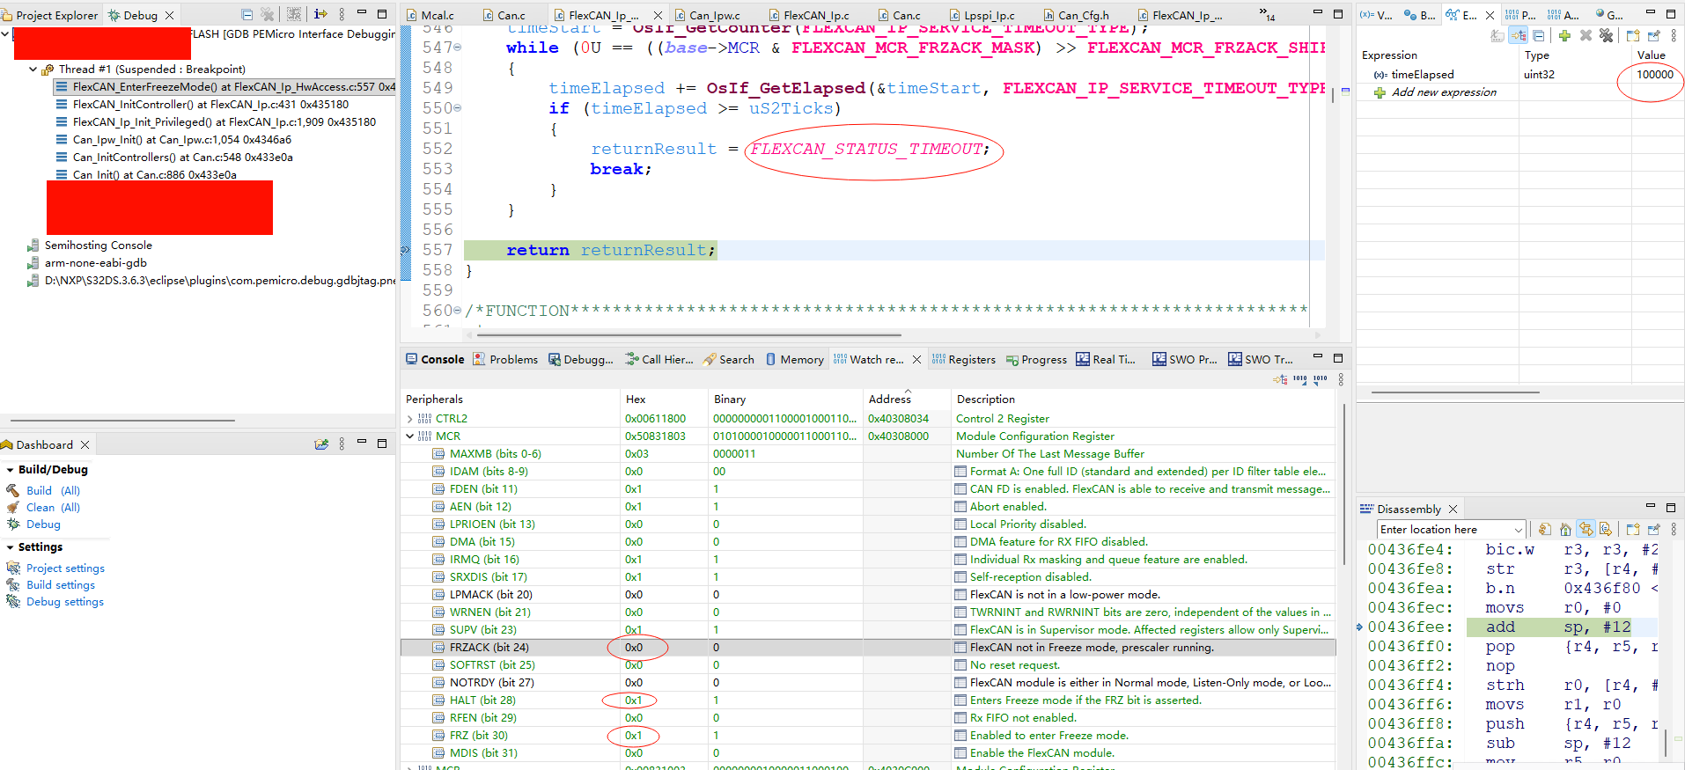Select the HALT (bit 28) register row
The width and height of the screenshot is (1685, 770).
click(868, 700)
